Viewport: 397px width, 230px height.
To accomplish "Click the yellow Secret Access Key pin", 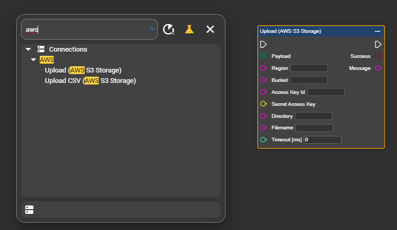I will coord(264,104).
